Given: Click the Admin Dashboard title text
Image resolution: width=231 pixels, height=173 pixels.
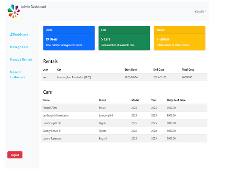Looking at the screenshot, I should (33, 7).
